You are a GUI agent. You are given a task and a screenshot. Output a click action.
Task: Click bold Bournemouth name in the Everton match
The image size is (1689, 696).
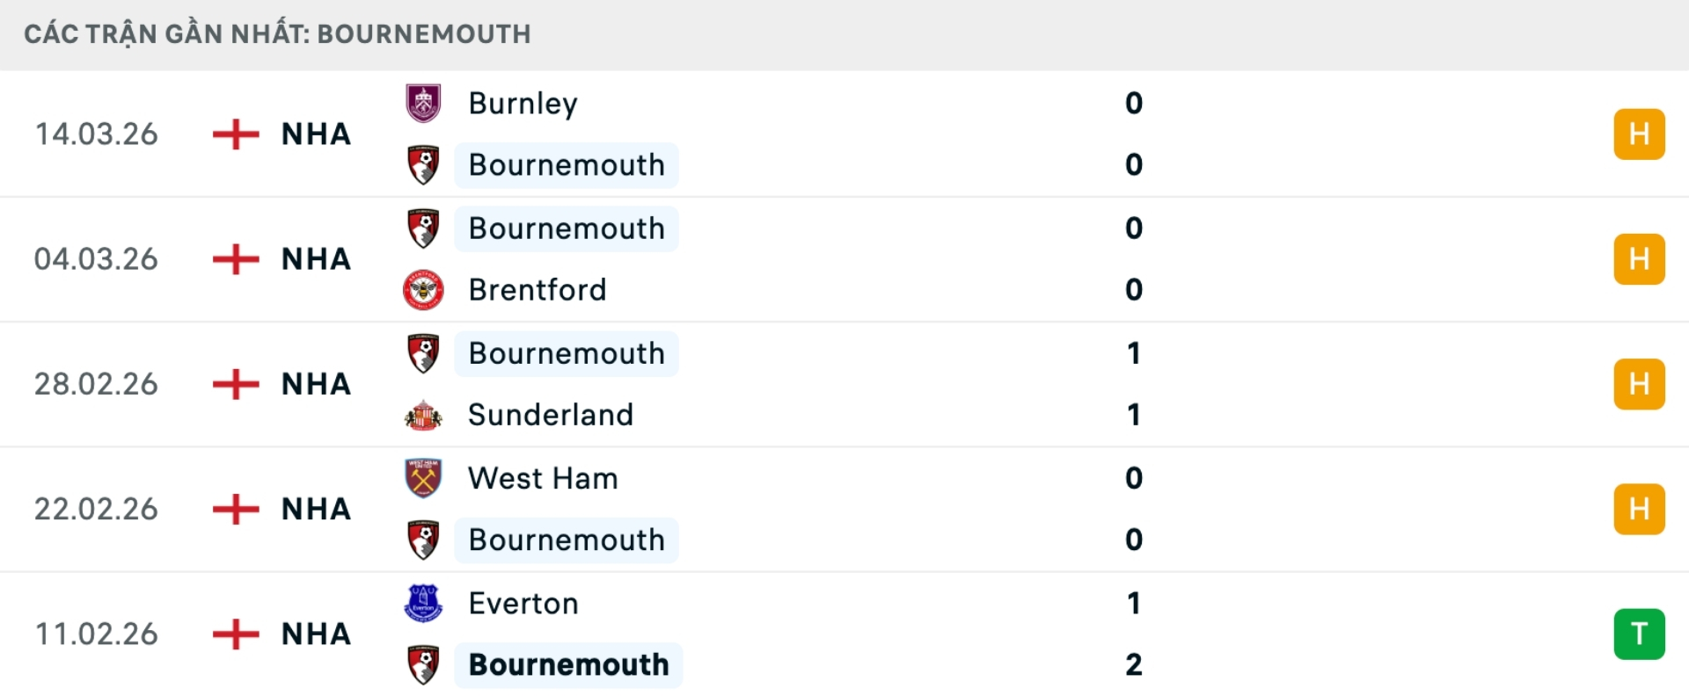pyautogui.click(x=568, y=665)
